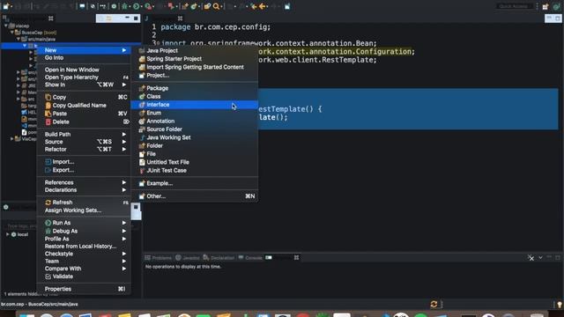Select Annotation in the New submenu

194,122
